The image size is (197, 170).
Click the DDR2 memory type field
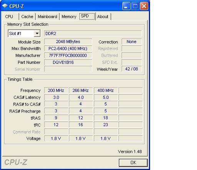pyautogui.click(x=93, y=33)
